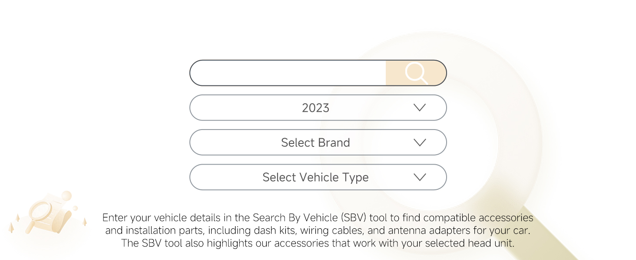Click the tiny tree shape left of illustration
Image resolution: width=636 pixels, height=260 pixels.
point(17,218)
